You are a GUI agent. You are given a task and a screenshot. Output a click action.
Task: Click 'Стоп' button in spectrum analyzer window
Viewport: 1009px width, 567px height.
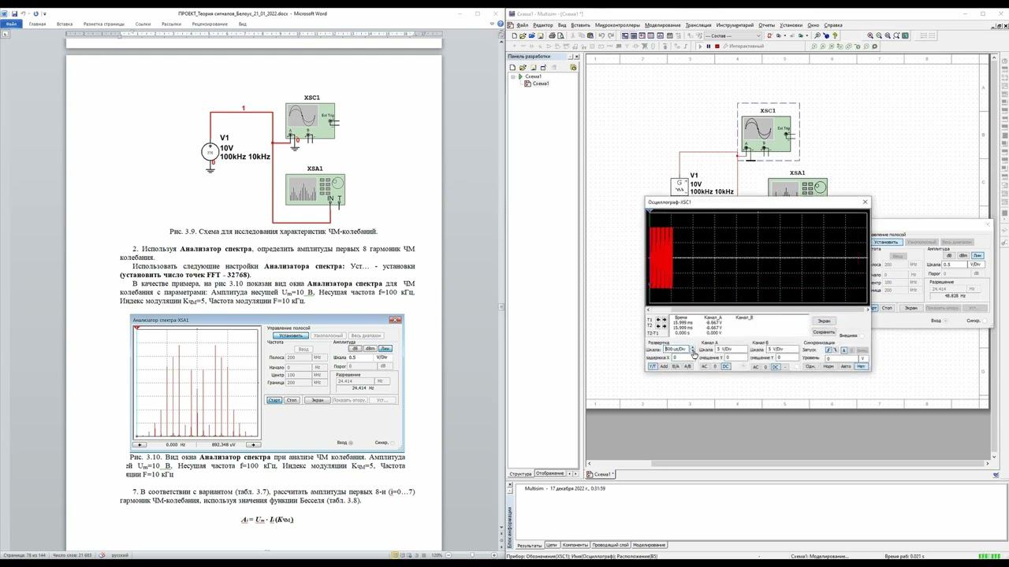(887, 308)
